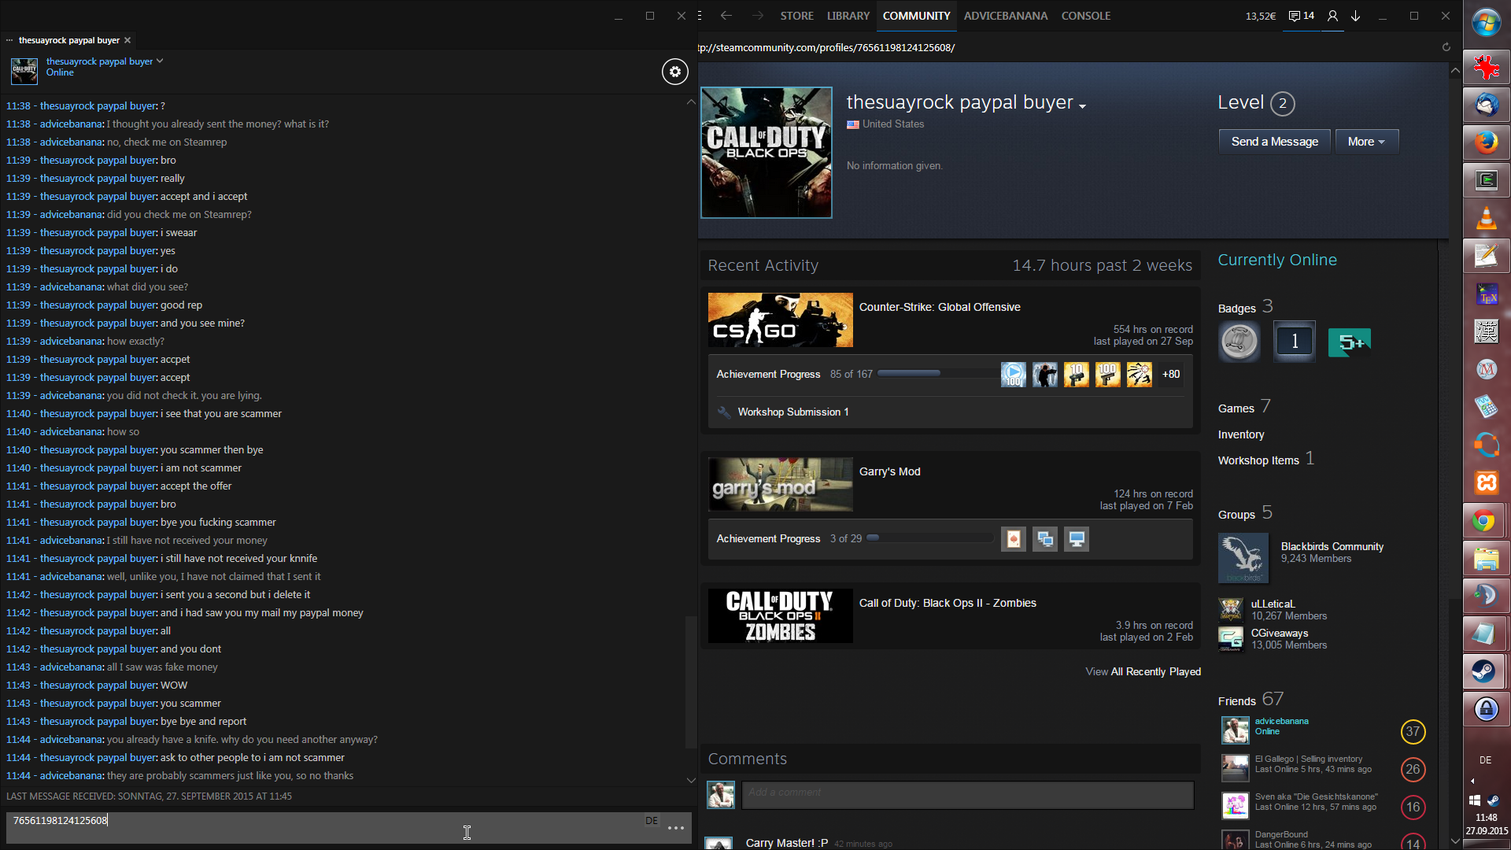The image size is (1511, 850).
Task: Open the downloads arrow icon in the header
Action: (1355, 16)
